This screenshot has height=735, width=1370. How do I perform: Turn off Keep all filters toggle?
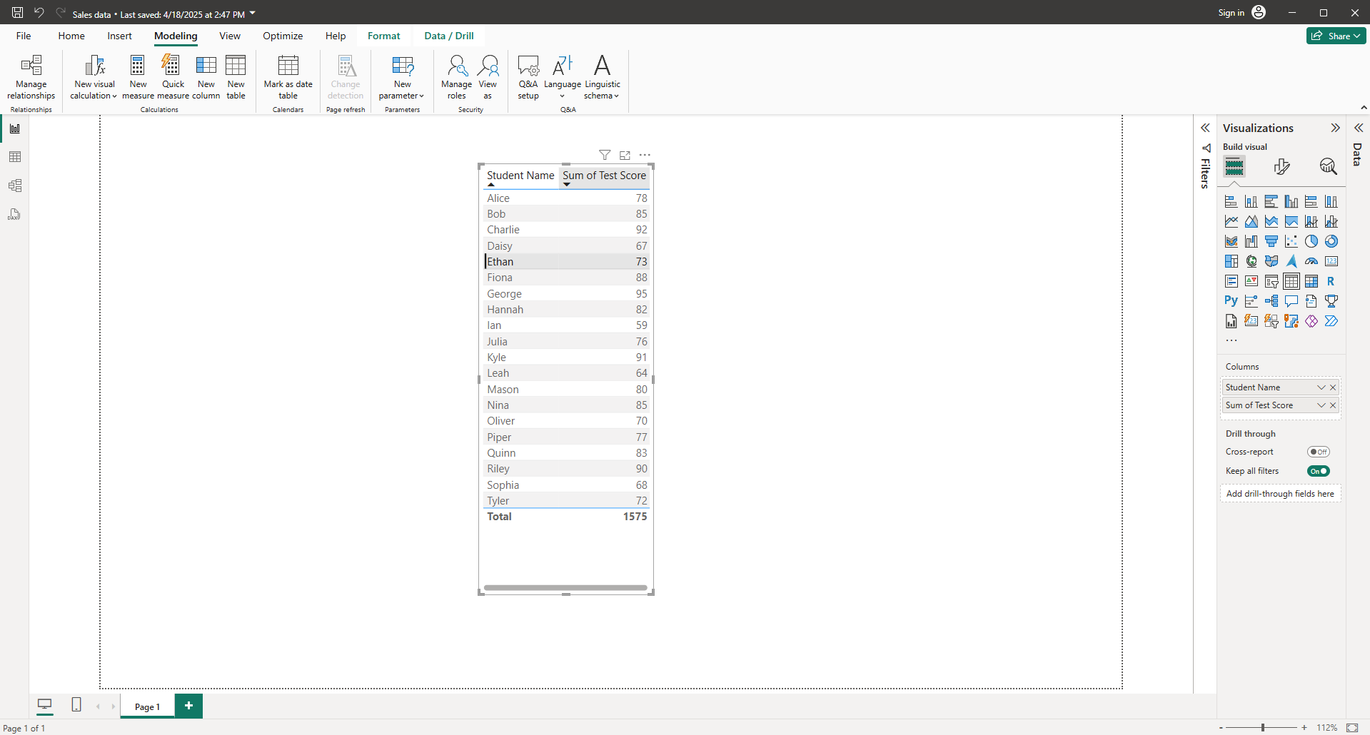coord(1318,471)
